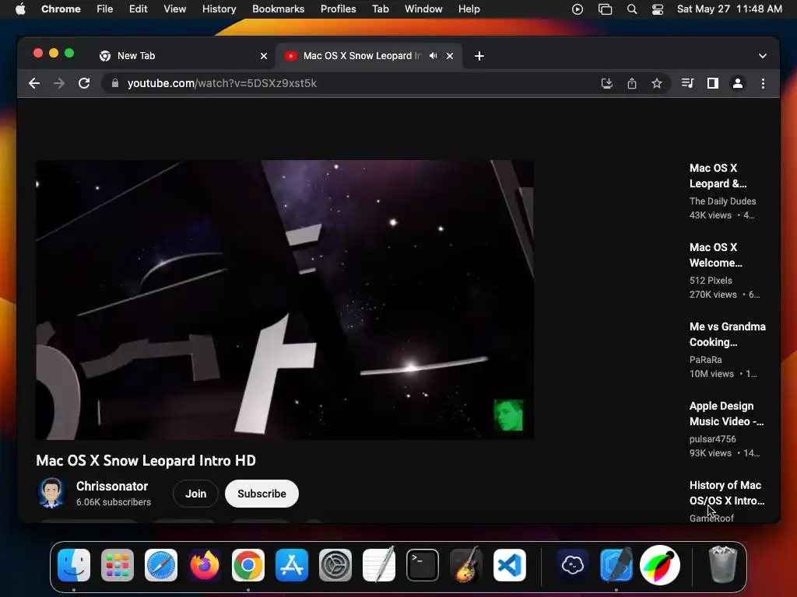The width and height of the screenshot is (797, 597).
Task: Open the Apple menu
Action: (x=20, y=9)
